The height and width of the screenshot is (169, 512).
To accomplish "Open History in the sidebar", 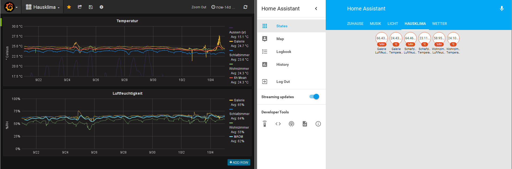I will point(291,64).
